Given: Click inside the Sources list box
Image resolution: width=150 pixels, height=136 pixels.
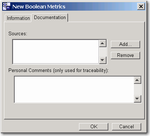Looking at the screenshot, I should coord(56,52).
